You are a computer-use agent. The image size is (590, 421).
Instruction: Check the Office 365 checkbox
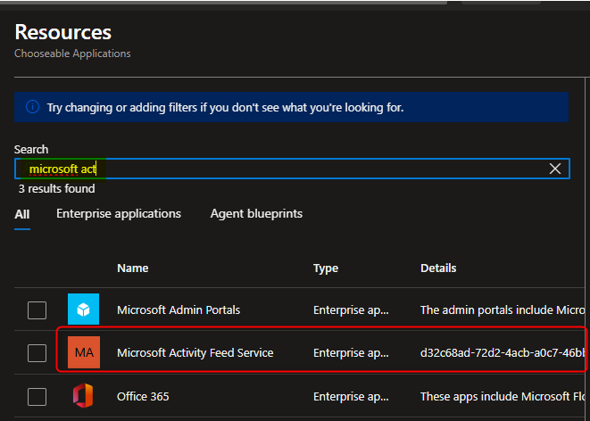click(x=37, y=397)
